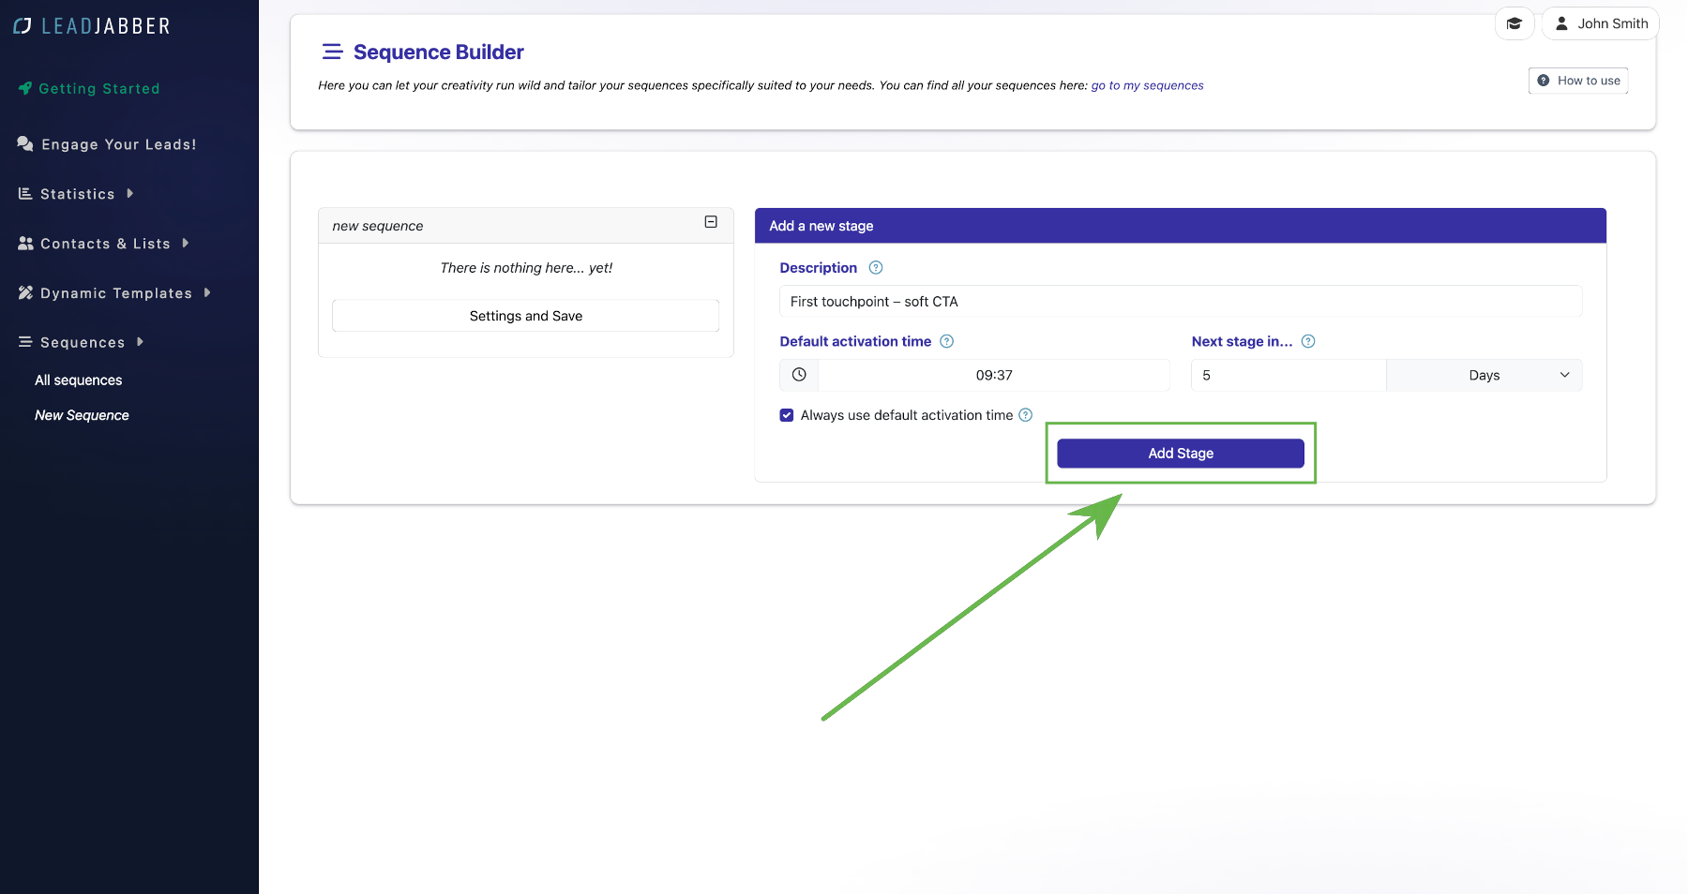The width and height of the screenshot is (1688, 894).
Task: Open the John Smith account menu
Action: coord(1601,23)
